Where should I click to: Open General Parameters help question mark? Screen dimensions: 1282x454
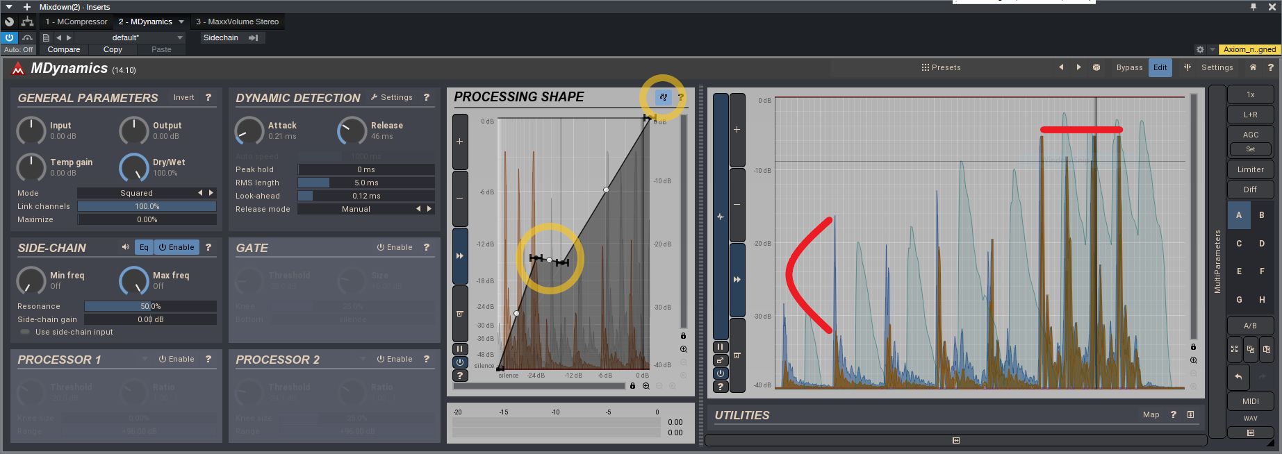tap(208, 97)
